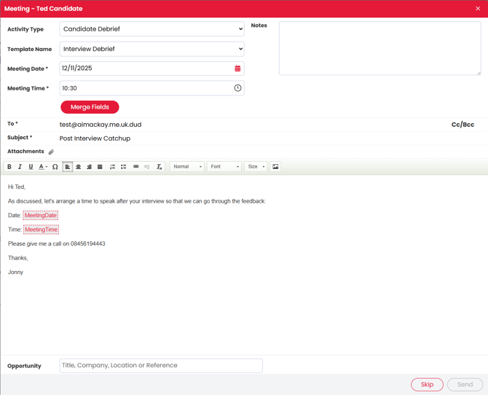Align the email text right
The height and width of the screenshot is (395, 488).
click(89, 167)
